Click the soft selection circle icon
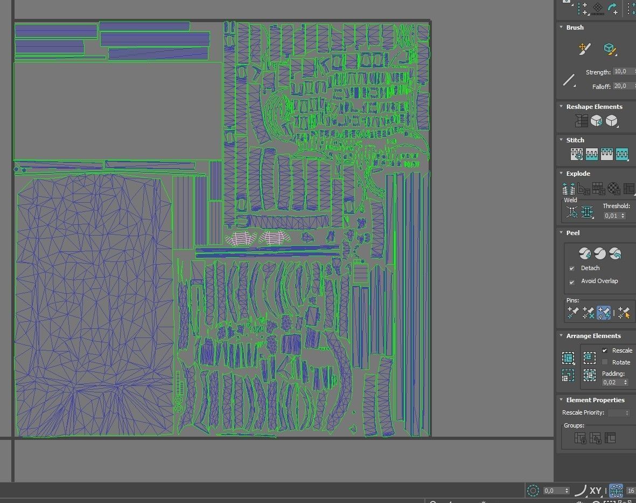 pyautogui.click(x=533, y=491)
